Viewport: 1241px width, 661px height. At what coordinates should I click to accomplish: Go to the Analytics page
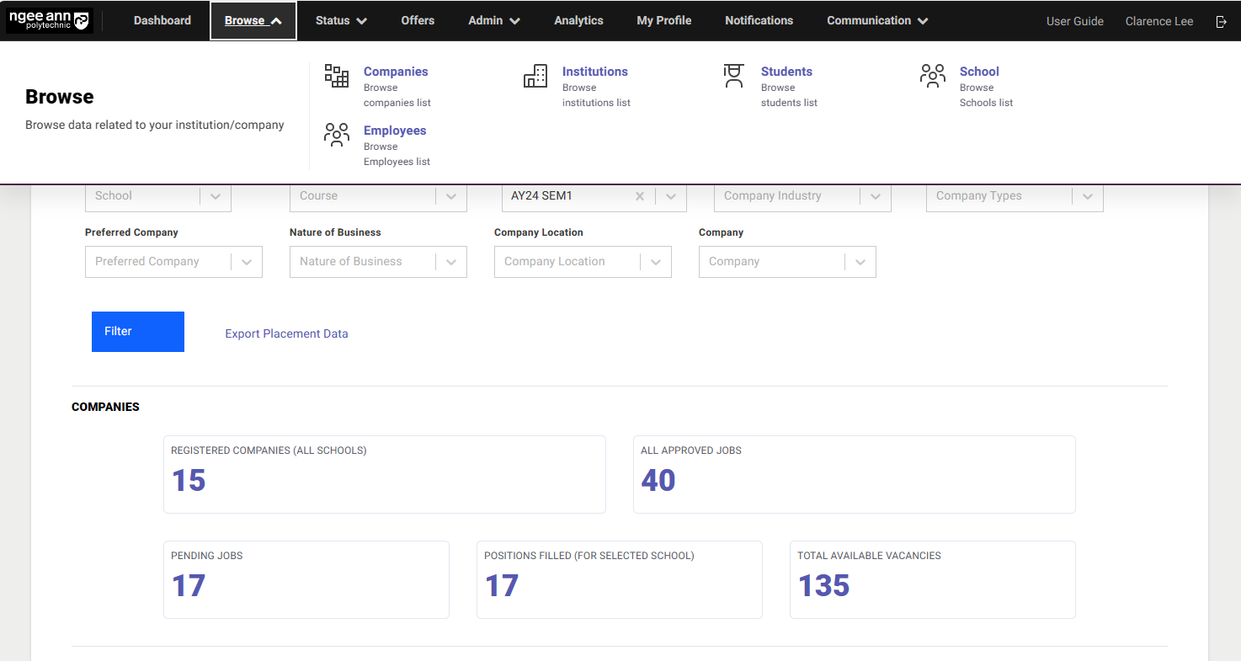click(x=578, y=21)
